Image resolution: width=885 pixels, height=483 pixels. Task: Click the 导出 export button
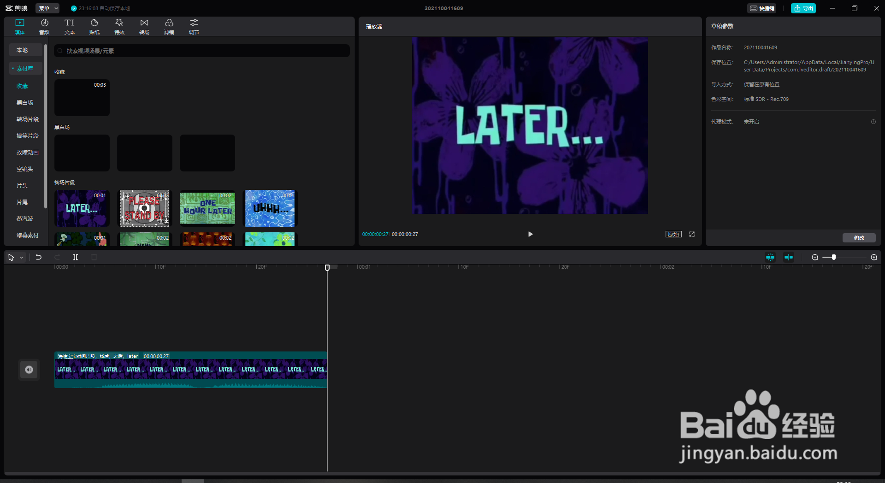(803, 8)
